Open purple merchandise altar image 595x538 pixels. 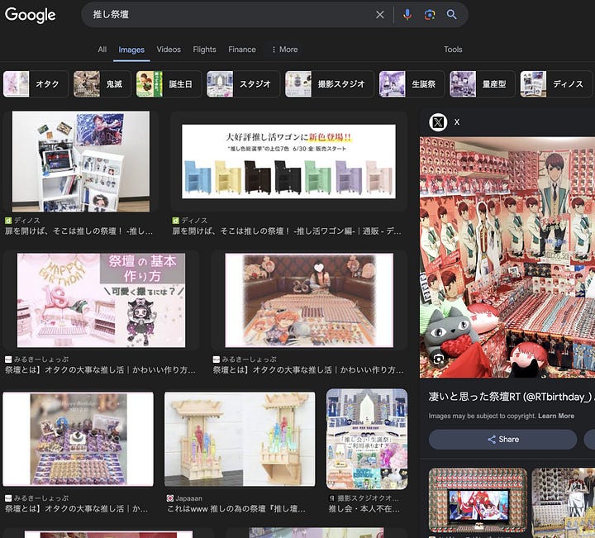click(79, 439)
